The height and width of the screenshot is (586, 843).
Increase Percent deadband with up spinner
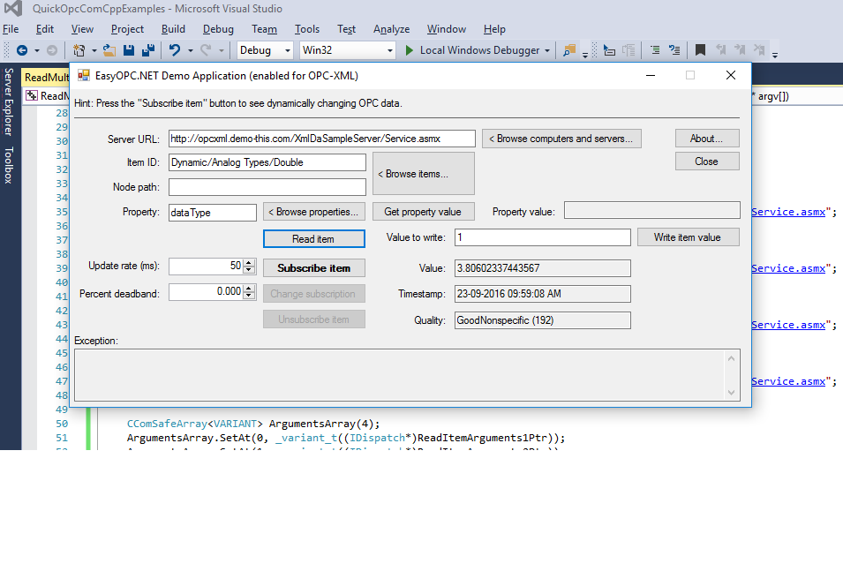[x=249, y=289]
